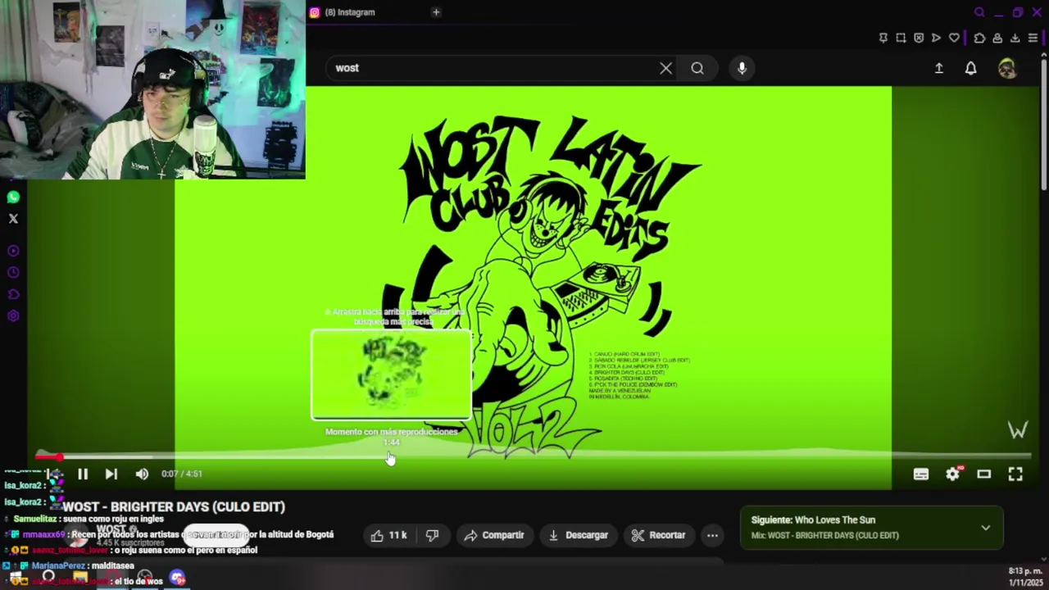Image resolution: width=1049 pixels, height=590 pixels.
Task: Open the account avatar menu
Action: 1007,68
